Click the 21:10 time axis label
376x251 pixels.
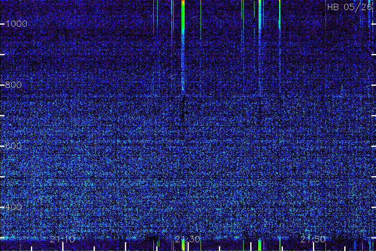click(62, 239)
